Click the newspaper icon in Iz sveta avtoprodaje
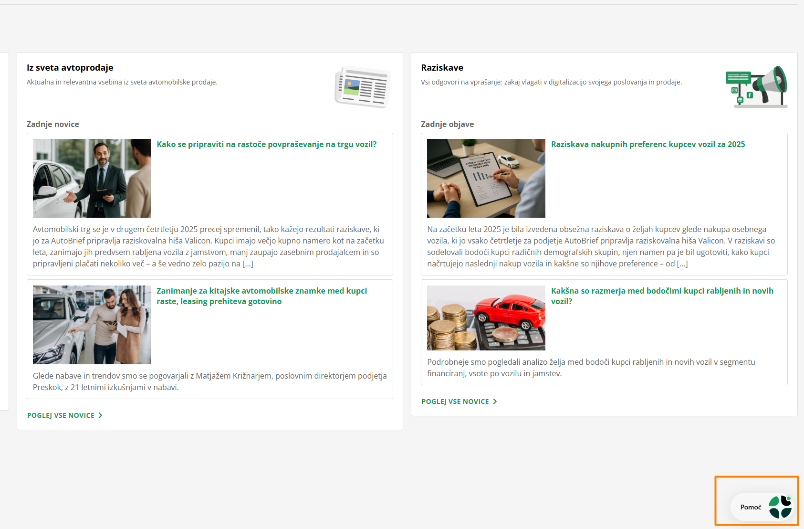Viewport: 804px width, 529px height. (363, 87)
